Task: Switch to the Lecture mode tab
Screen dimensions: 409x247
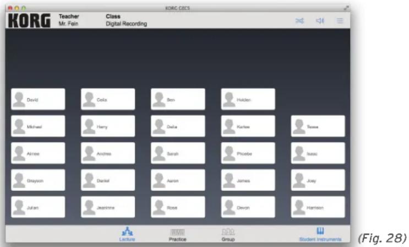Action: tap(127, 234)
